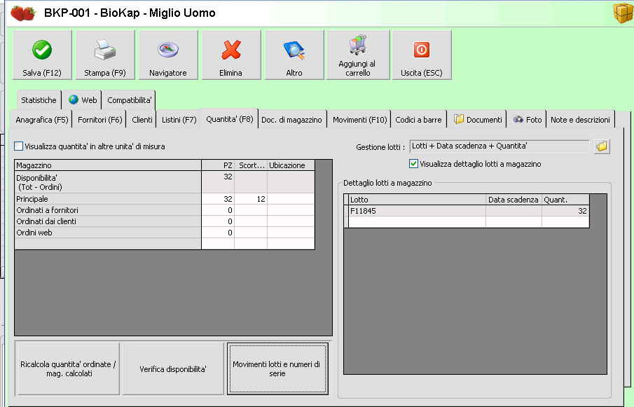Click Ricalcola quantita' ordinate button
The image size is (634, 407).
click(67, 368)
